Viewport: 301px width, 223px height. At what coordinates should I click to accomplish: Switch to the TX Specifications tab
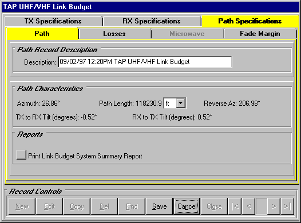53,21
